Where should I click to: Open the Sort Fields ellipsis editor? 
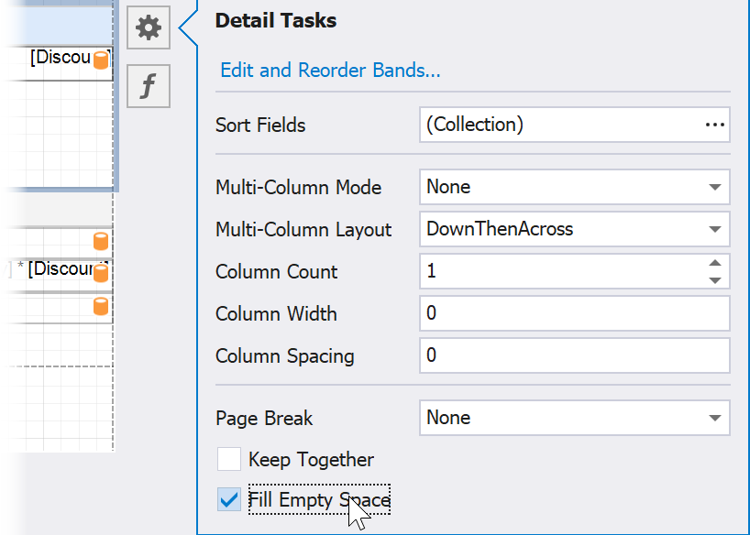coord(715,125)
